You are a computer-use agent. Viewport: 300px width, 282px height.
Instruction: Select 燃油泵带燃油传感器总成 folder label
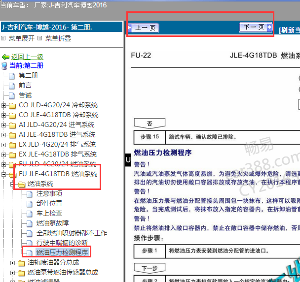point(63,273)
